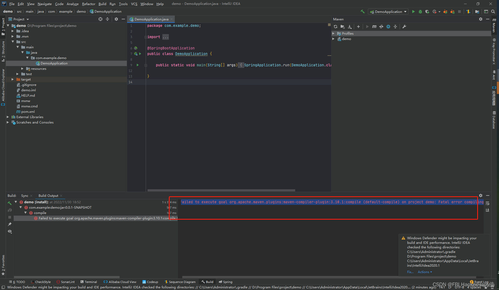Open the DemoApplication run configuration dropdown

pyautogui.click(x=388, y=12)
